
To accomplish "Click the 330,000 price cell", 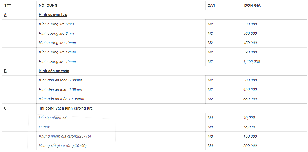I will (250, 24).
